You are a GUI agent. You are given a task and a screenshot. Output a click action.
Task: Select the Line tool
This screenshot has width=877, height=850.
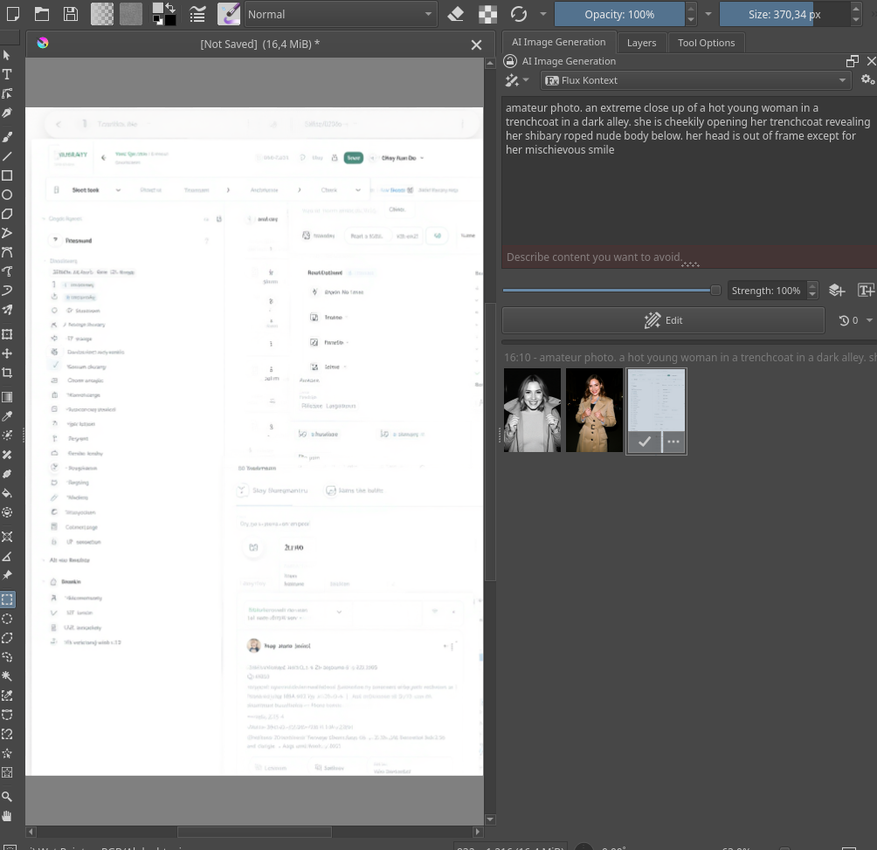click(7, 156)
